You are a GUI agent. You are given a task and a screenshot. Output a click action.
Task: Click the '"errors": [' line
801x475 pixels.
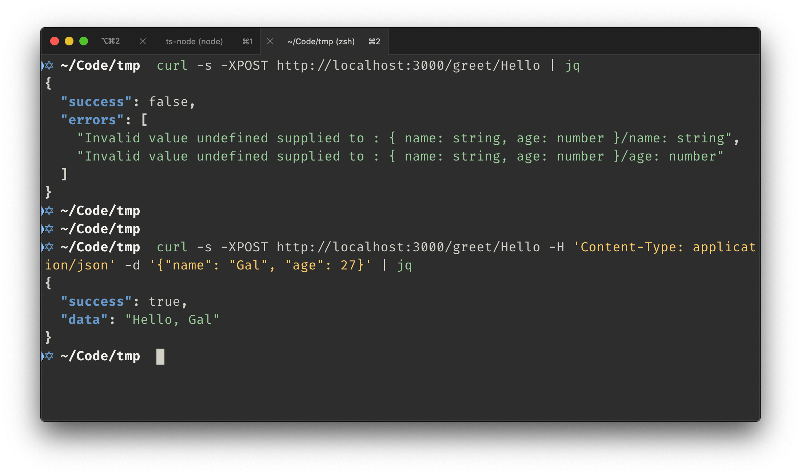104,120
